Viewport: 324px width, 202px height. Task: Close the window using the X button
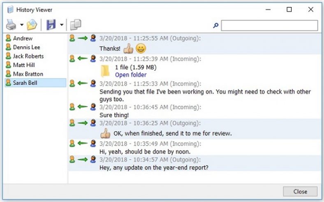pos(310,9)
